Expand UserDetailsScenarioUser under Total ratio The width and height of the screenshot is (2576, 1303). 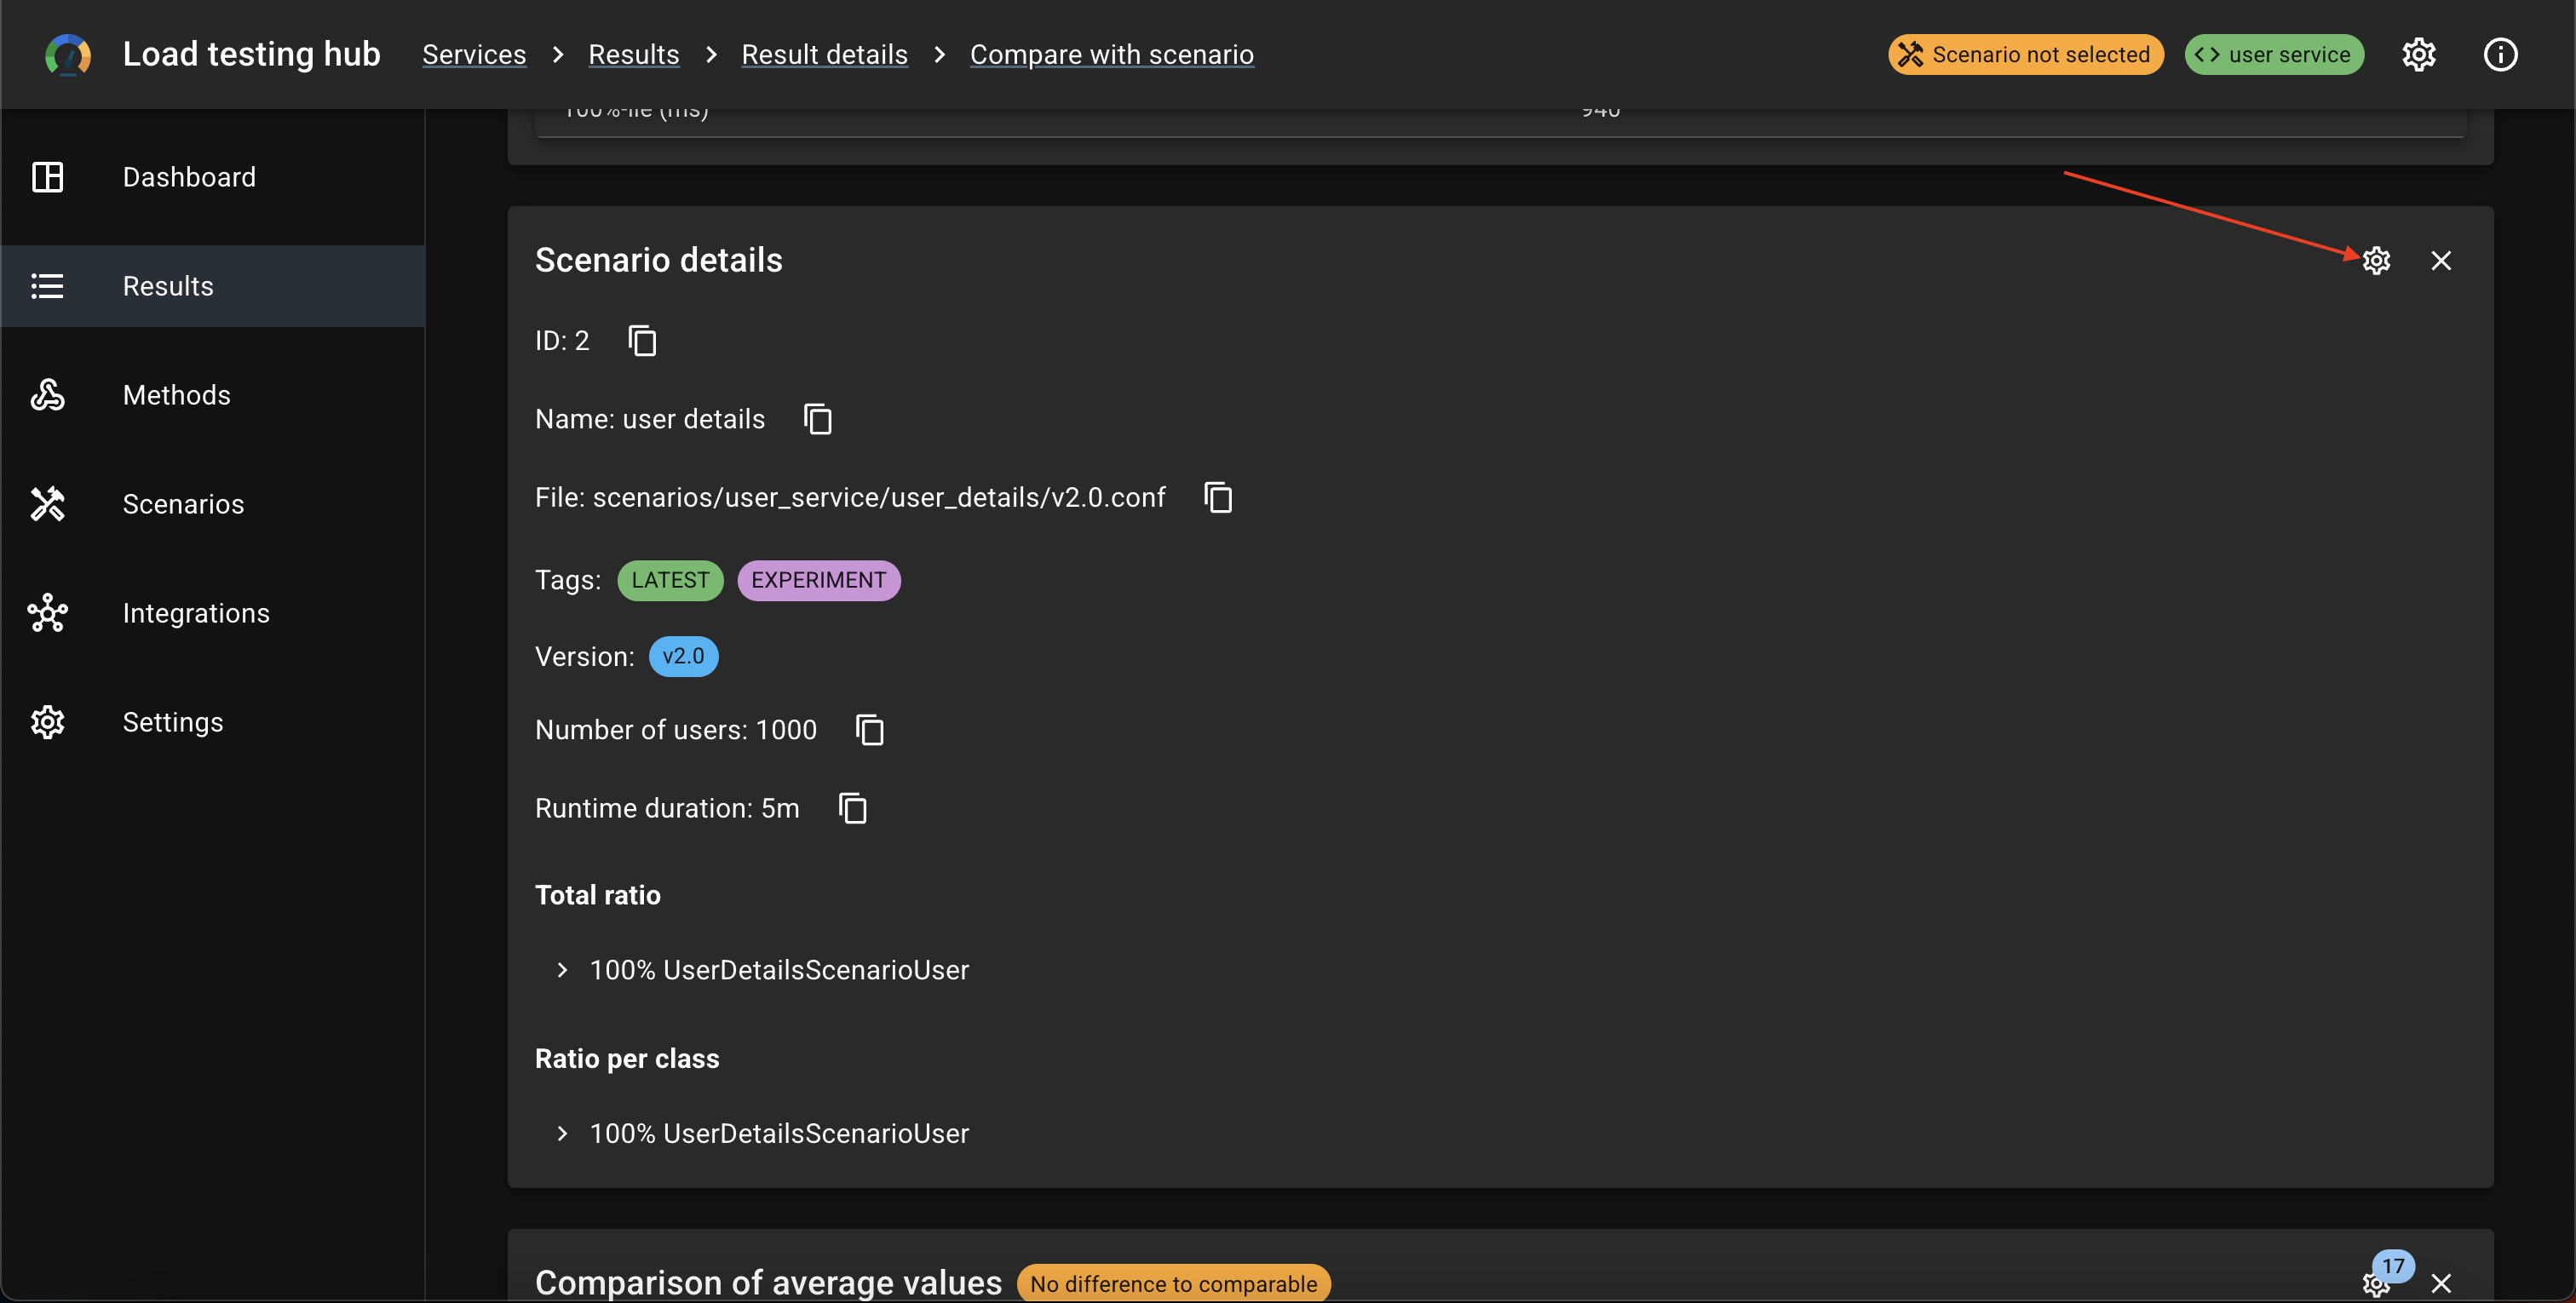coord(562,970)
